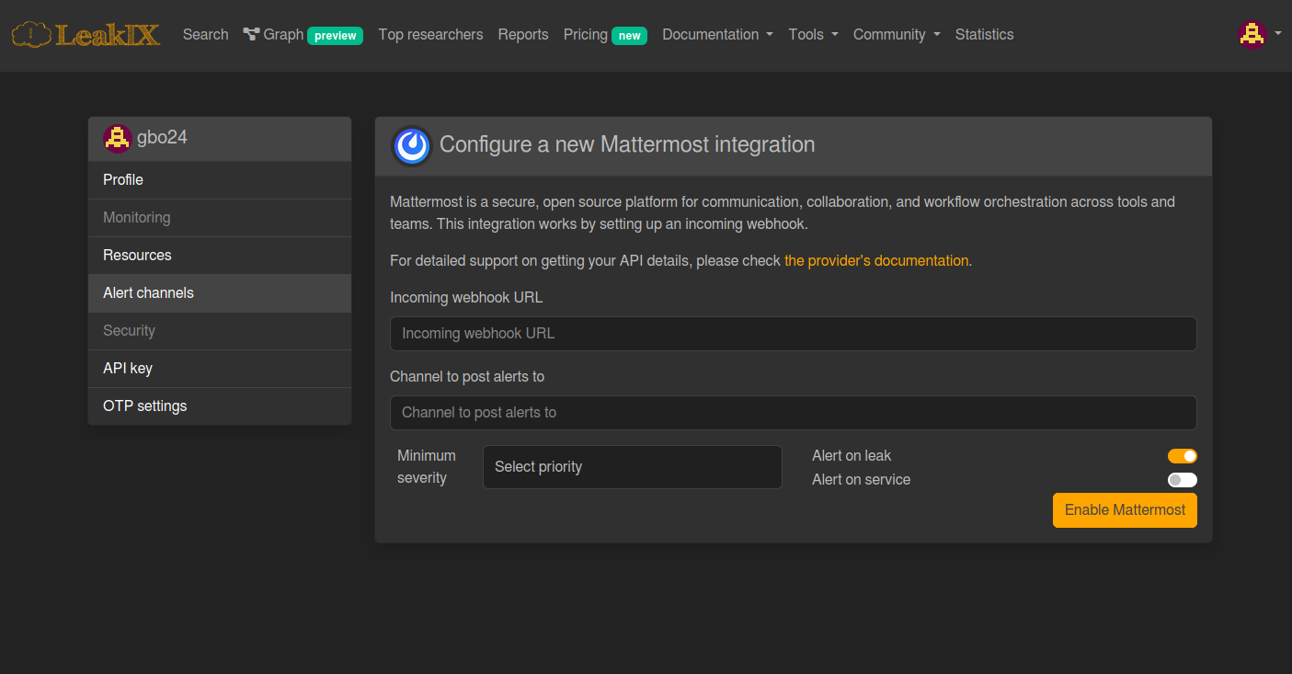
Task: Open the account dropdown caret
Action: 1278,33
